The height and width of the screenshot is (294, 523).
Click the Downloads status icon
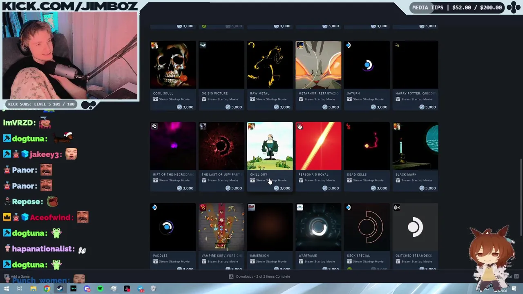click(x=231, y=276)
